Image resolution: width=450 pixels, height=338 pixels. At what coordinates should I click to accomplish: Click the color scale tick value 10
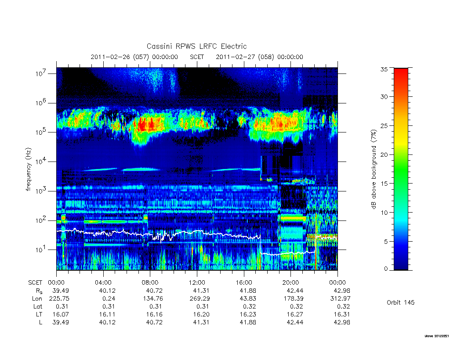pyautogui.click(x=384, y=213)
